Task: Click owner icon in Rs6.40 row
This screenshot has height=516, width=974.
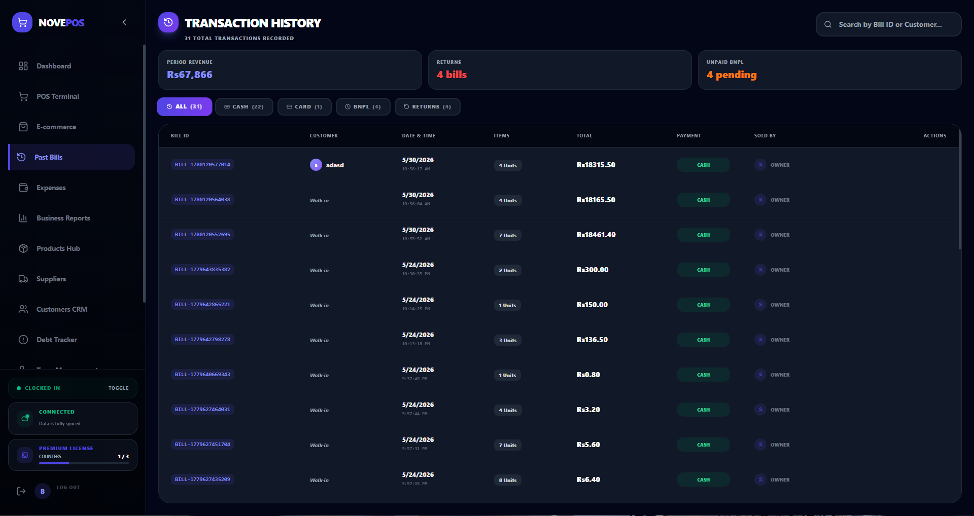Action: [x=760, y=480]
